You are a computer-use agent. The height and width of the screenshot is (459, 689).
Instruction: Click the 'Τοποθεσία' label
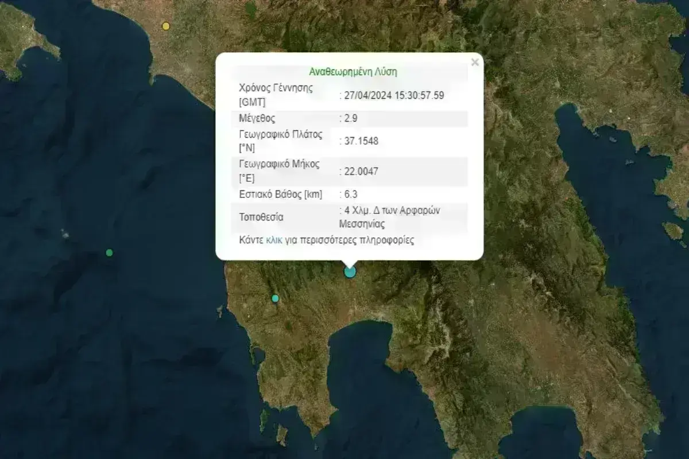click(261, 217)
